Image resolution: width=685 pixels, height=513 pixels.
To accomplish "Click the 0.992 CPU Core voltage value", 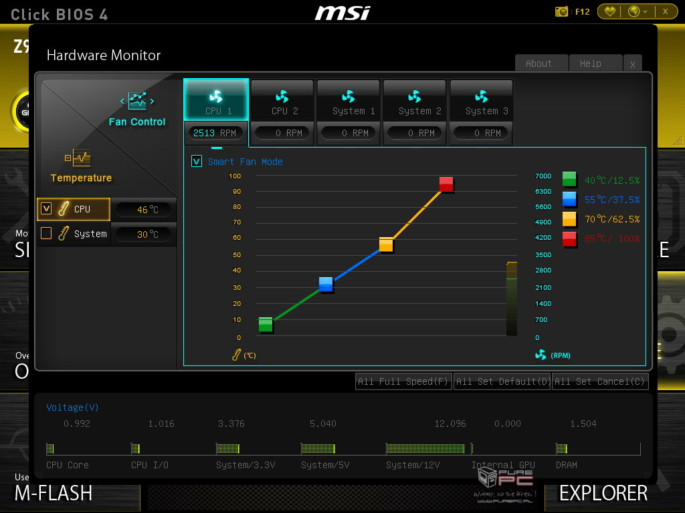I will tap(77, 423).
